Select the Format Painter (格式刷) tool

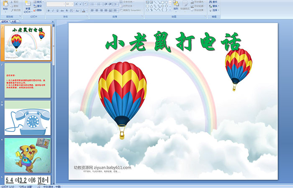(16, 10)
